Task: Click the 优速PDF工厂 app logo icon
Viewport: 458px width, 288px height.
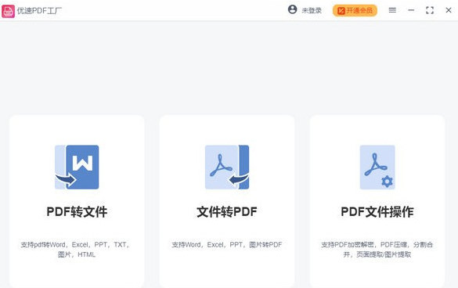Action: (8, 11)
